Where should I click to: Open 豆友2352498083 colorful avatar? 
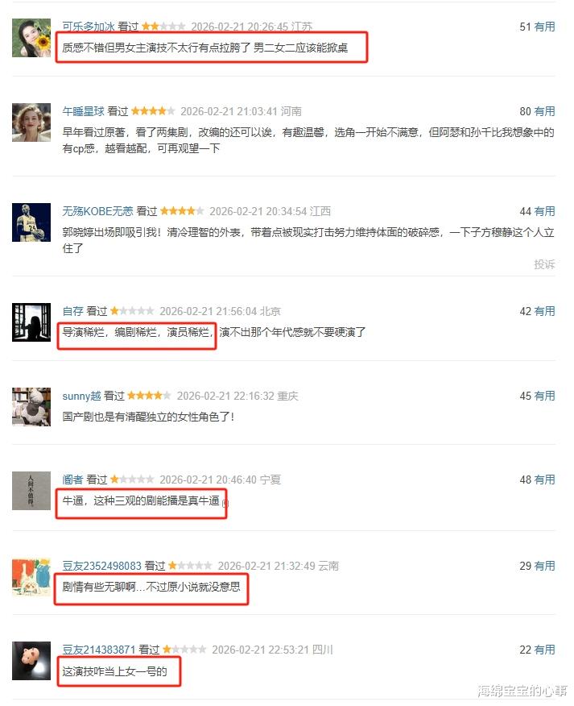tap(31, 577)
